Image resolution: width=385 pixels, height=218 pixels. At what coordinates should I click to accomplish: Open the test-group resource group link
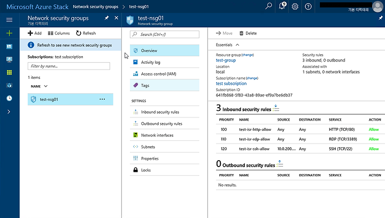click(226, 61)
